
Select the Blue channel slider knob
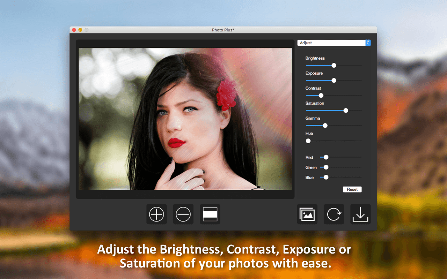tap(325, 177)
